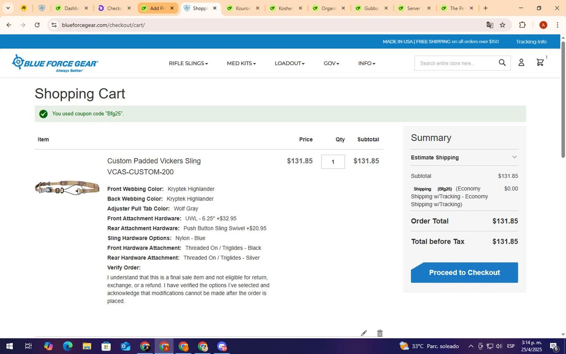Viewport: 566px width, 354px height.
Task: Open new browser tab with plus
Action: pos(486,8)
